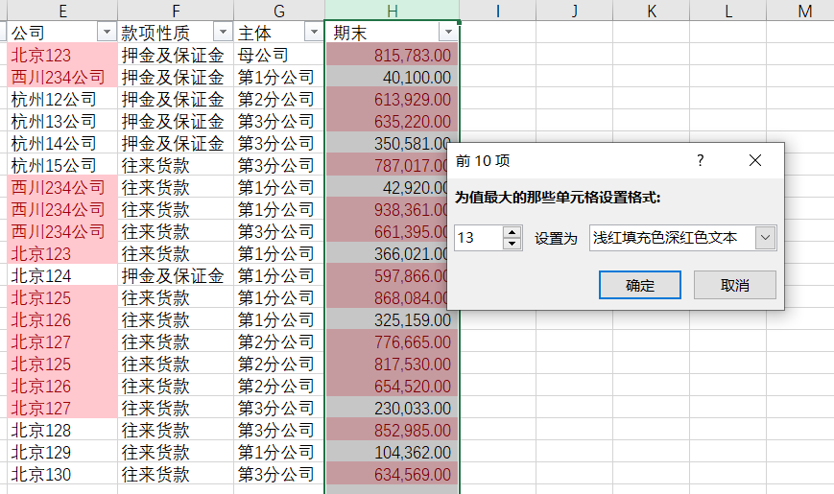Click the 期末 header cell
The width and height of the screenshot is (834, 494).
pos(392,33)
